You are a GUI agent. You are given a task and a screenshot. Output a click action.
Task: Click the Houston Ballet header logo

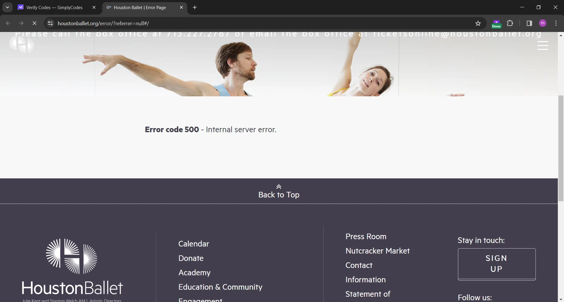[21, 44]
